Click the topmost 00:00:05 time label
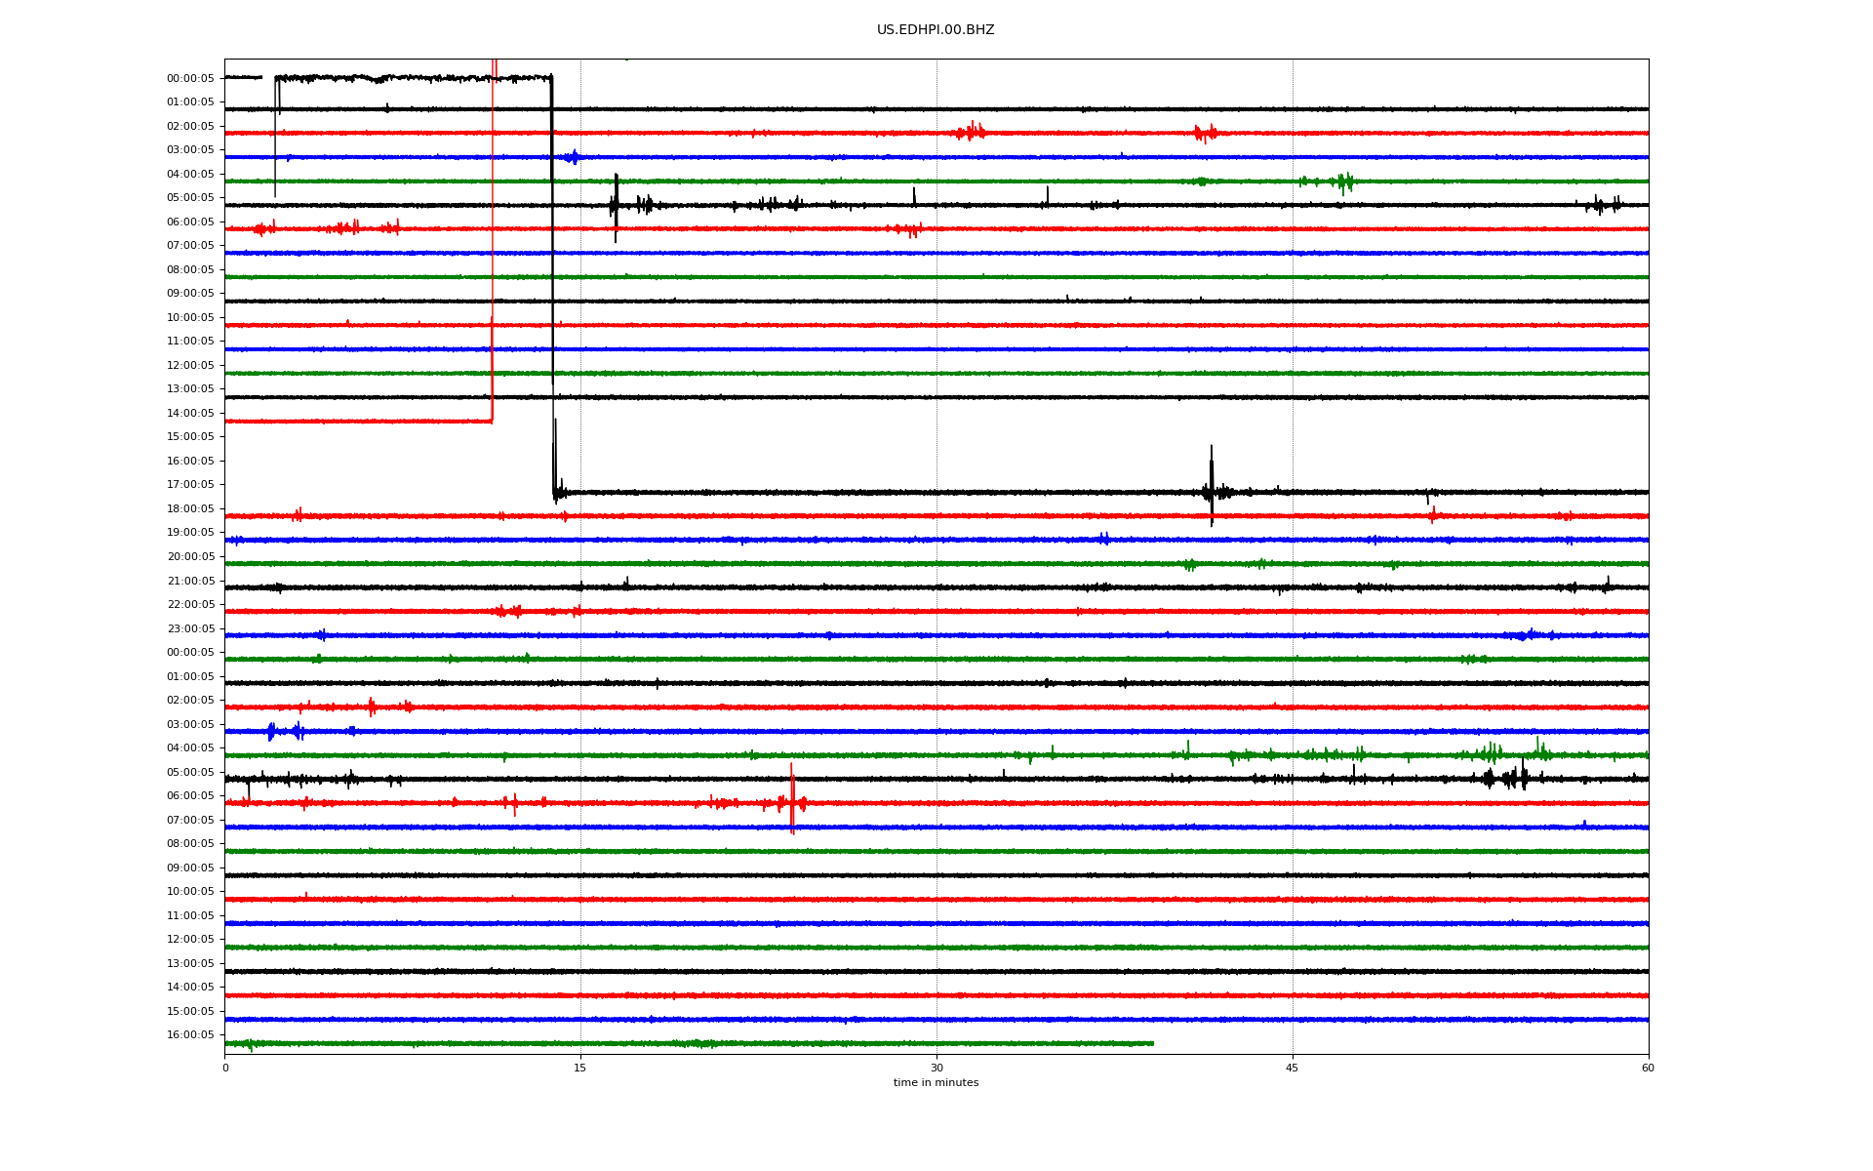1873x1171 pixels. pos(190,79)
